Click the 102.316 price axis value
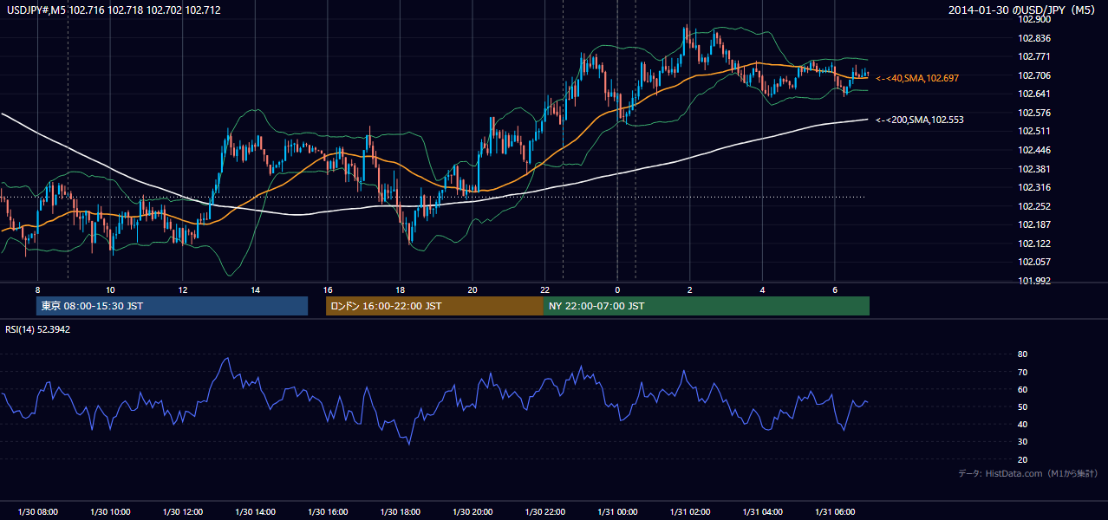The height and width of the screenshot is (520, 1108). 1033,187
